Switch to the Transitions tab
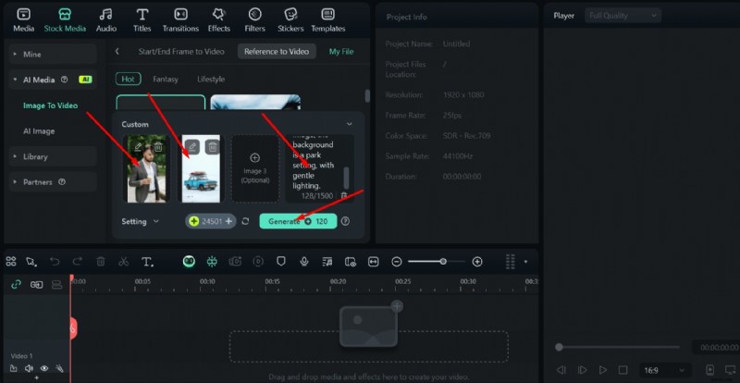This screenshot has width=740, height=383. 180,19
